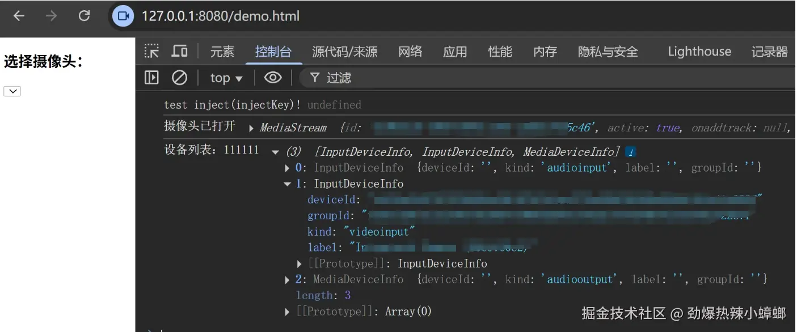Collapse the (3) device array

pos(276,152)
